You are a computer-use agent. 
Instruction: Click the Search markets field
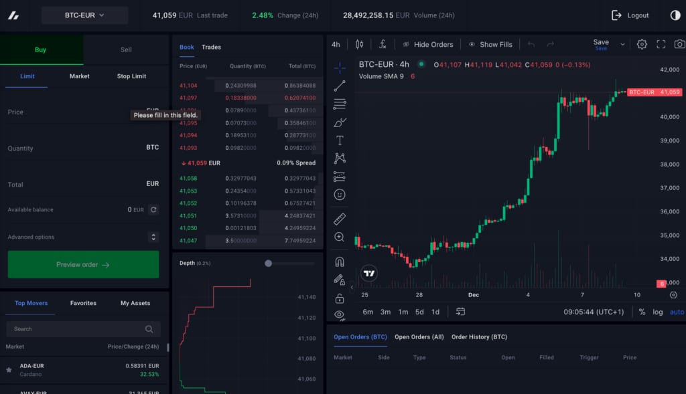point(83,329)
